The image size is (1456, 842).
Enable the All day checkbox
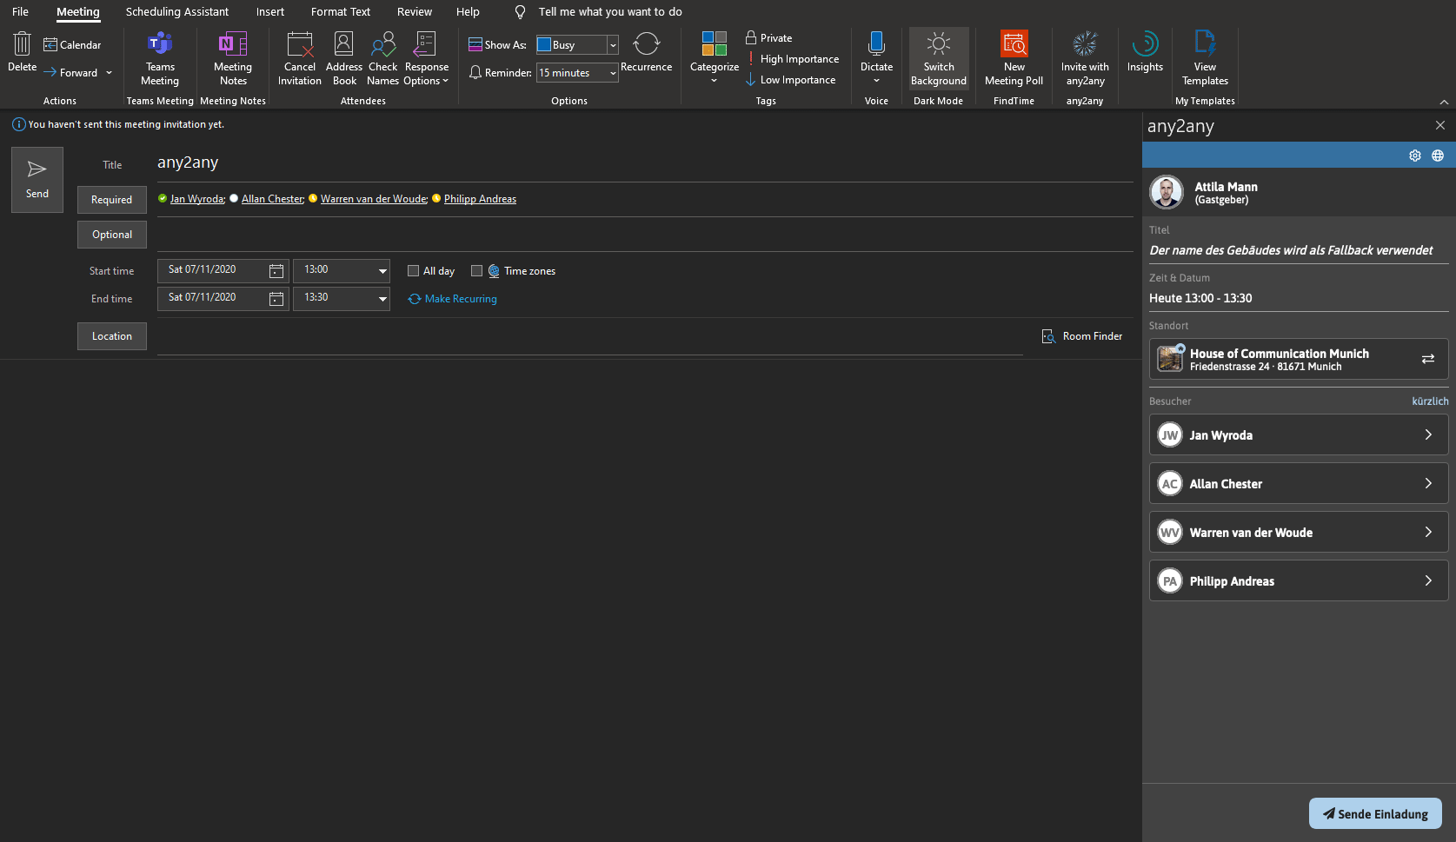coord(414,270)
